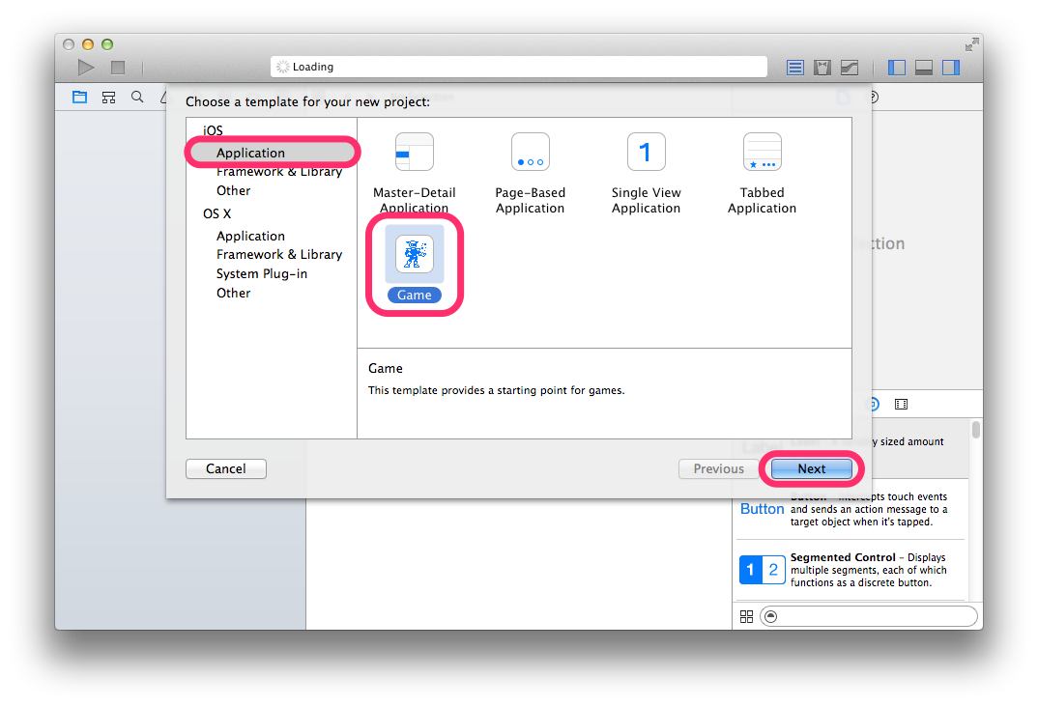Image resolution: width=1038 pixels, height=706 pixels.
Task: Click the Cancel button
Action: point(226,469)
